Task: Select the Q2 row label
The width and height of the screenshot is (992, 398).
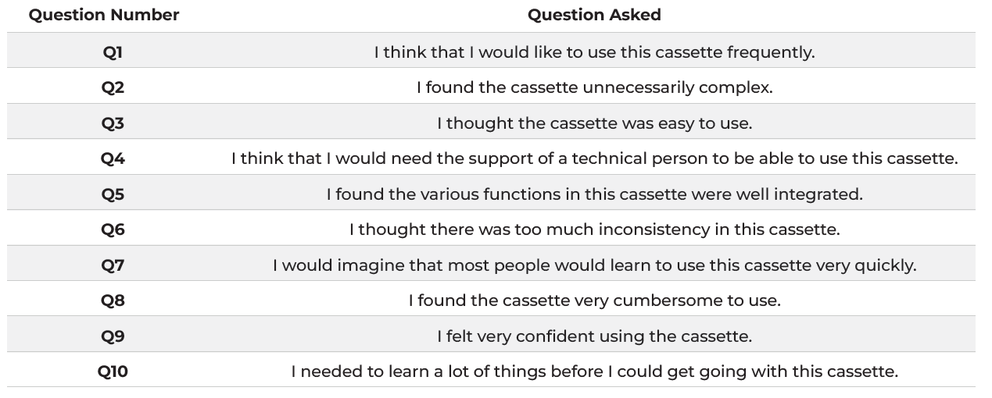Action: [x=113, y=87]
